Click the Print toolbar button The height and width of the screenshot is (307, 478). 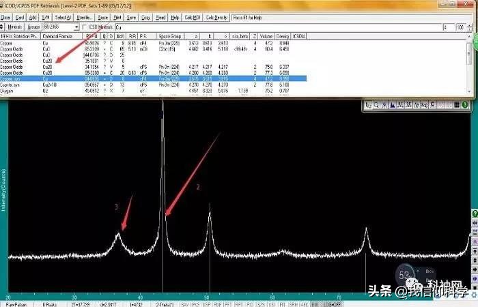117,18
